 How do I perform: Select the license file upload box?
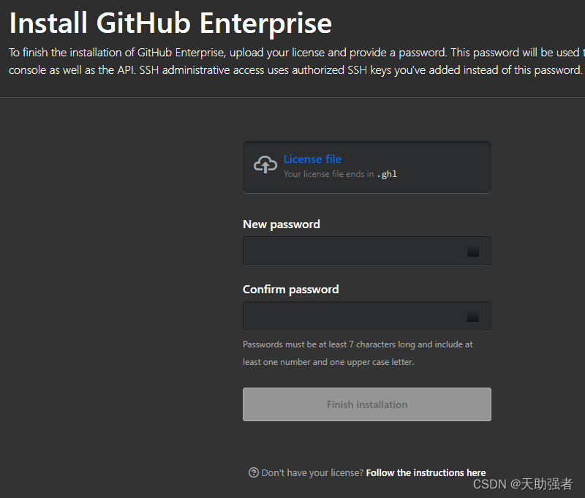[366, 167]
